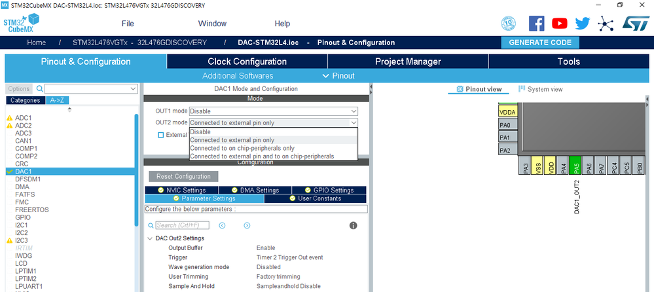
Task: Click the categories list vertical scrollbar
Action: (136, 170)
